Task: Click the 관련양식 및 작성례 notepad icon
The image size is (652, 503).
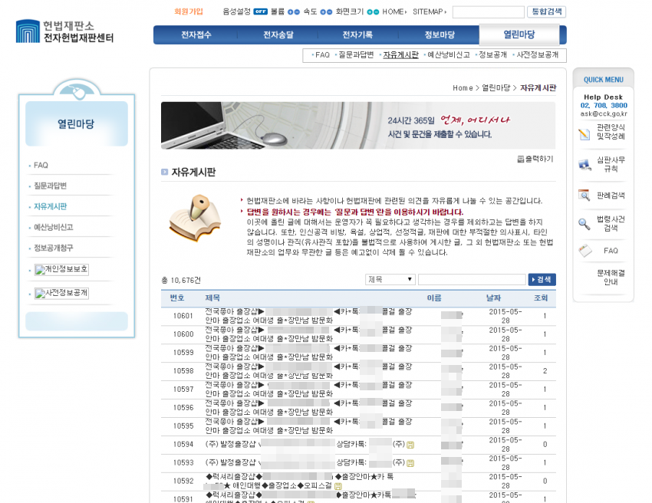Action: pos(584,133)
